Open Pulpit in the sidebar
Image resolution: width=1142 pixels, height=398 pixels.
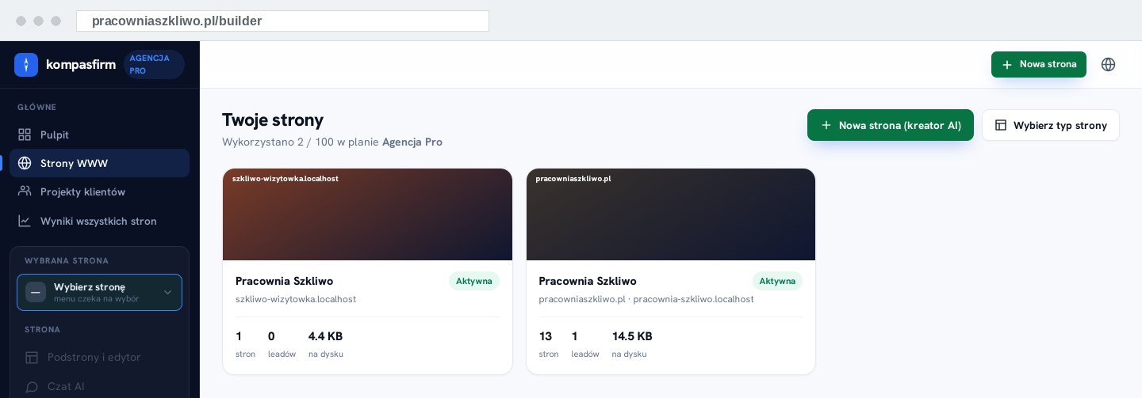coord(99,135)
